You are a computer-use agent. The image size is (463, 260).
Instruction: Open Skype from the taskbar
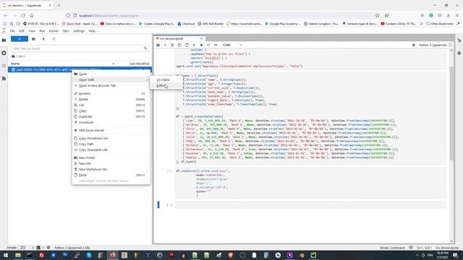[x=89, y=255]
